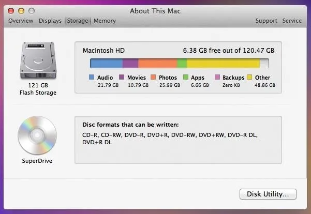Click the yellow Other segment of storage bar
311x214 pixels.
click(x=224, y=63)
